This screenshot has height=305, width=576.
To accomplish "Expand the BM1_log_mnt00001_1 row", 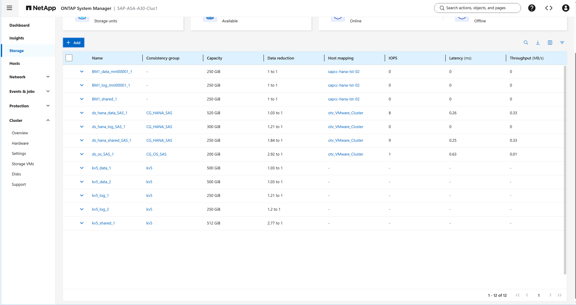I will 82,85.
